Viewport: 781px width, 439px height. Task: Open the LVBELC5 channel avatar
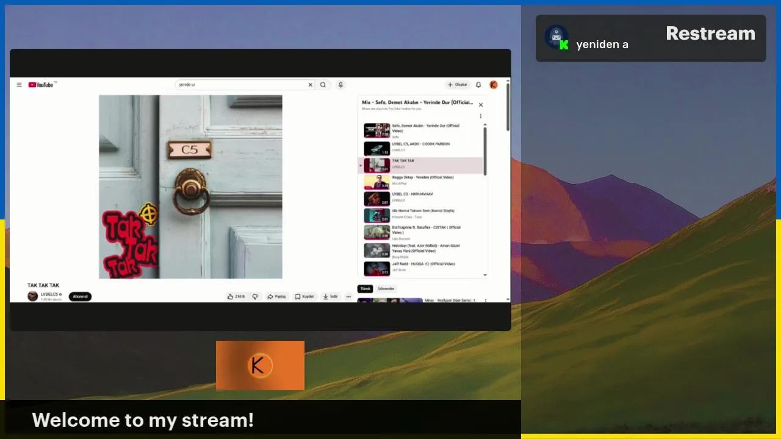point(32,296)
